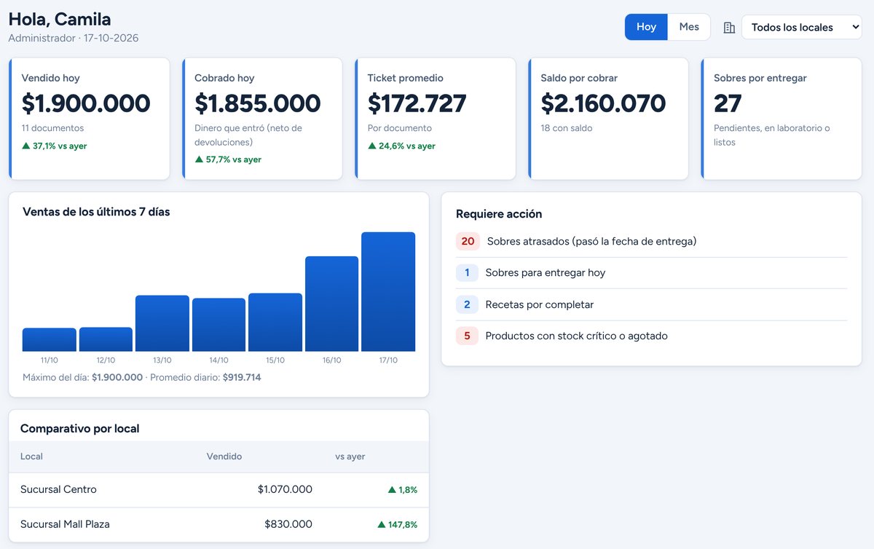Click the red badge showing 5
Viewport: 874px width, 549px height.
(467, 336)
